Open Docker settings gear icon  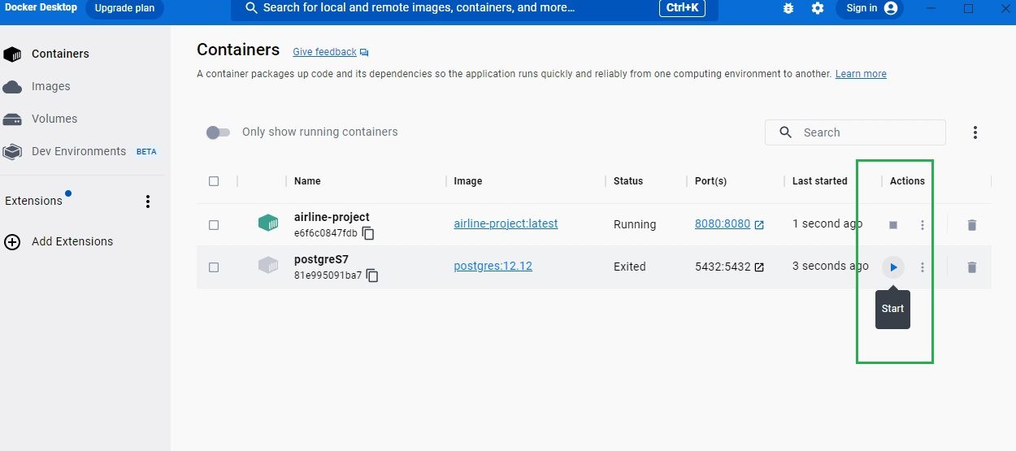(x=818, y=8)
